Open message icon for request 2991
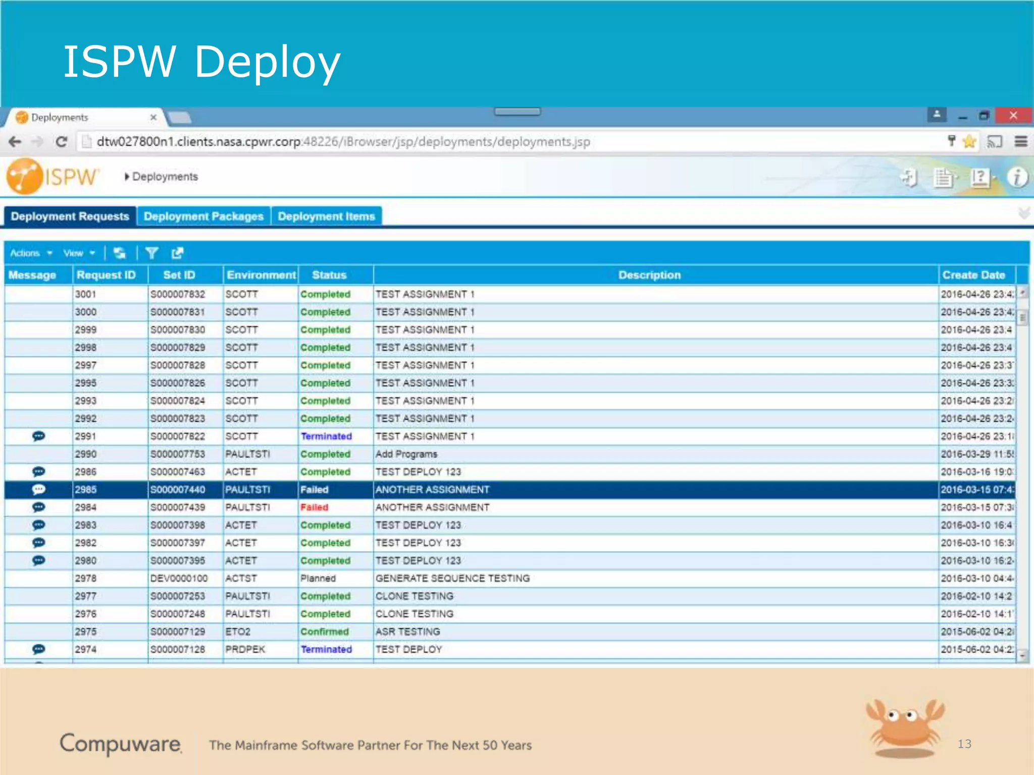 39,436
